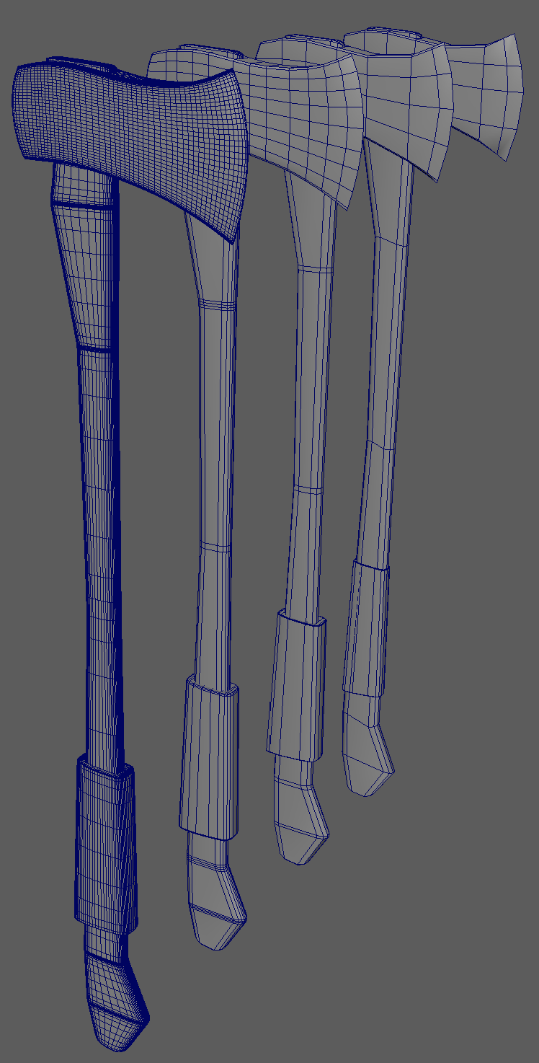Select the grip sleeve on the rightmost axe
Viewport: 539px width, 1063px height.
pyautogui.click(x=366, y=627)
